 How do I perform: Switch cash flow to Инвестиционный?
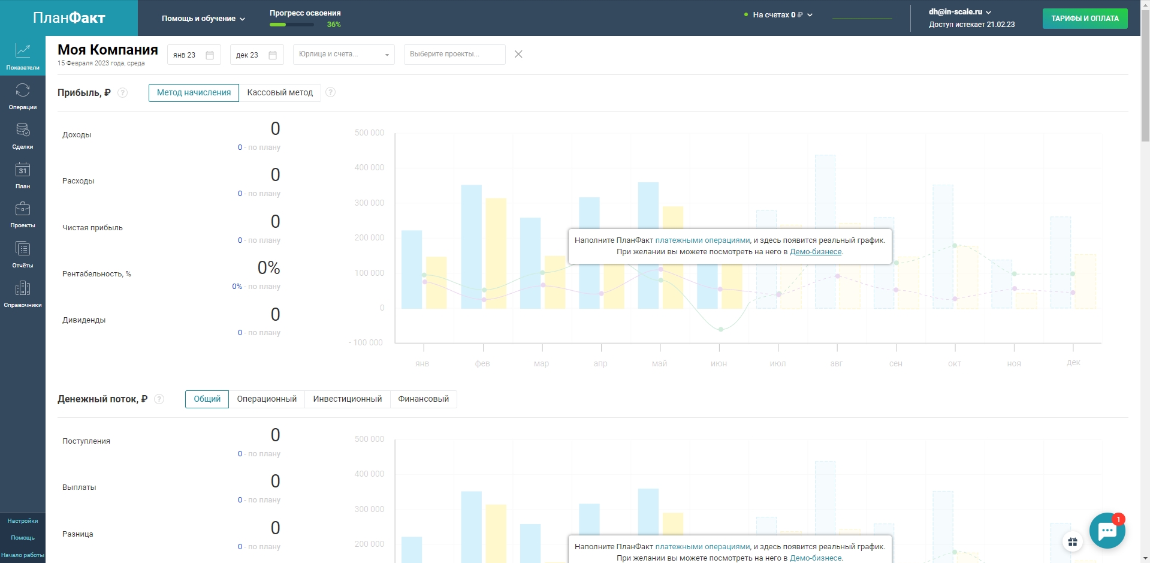click(348, 399)
